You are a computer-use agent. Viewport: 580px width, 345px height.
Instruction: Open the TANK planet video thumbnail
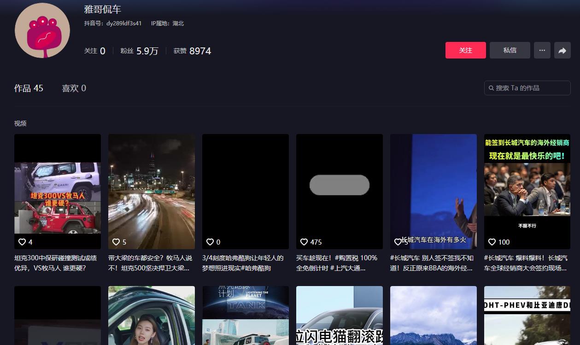[246, 316]
